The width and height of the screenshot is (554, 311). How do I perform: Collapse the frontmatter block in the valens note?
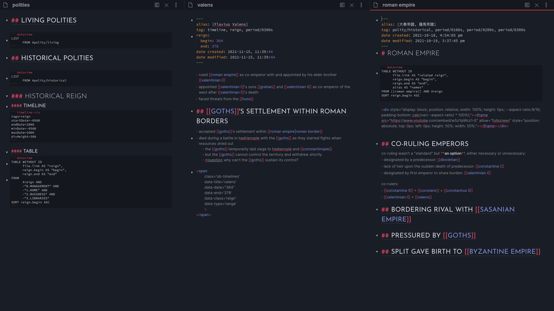(x=192, y=20)
